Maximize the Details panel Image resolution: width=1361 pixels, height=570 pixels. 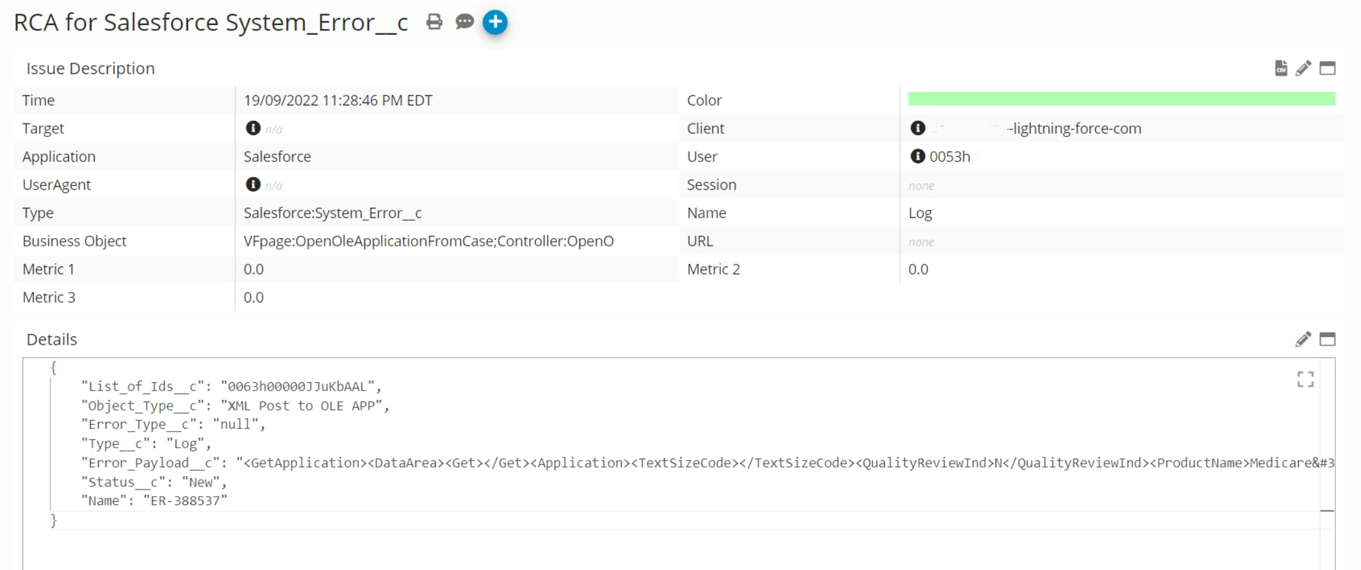click(x=1327, y=339)
